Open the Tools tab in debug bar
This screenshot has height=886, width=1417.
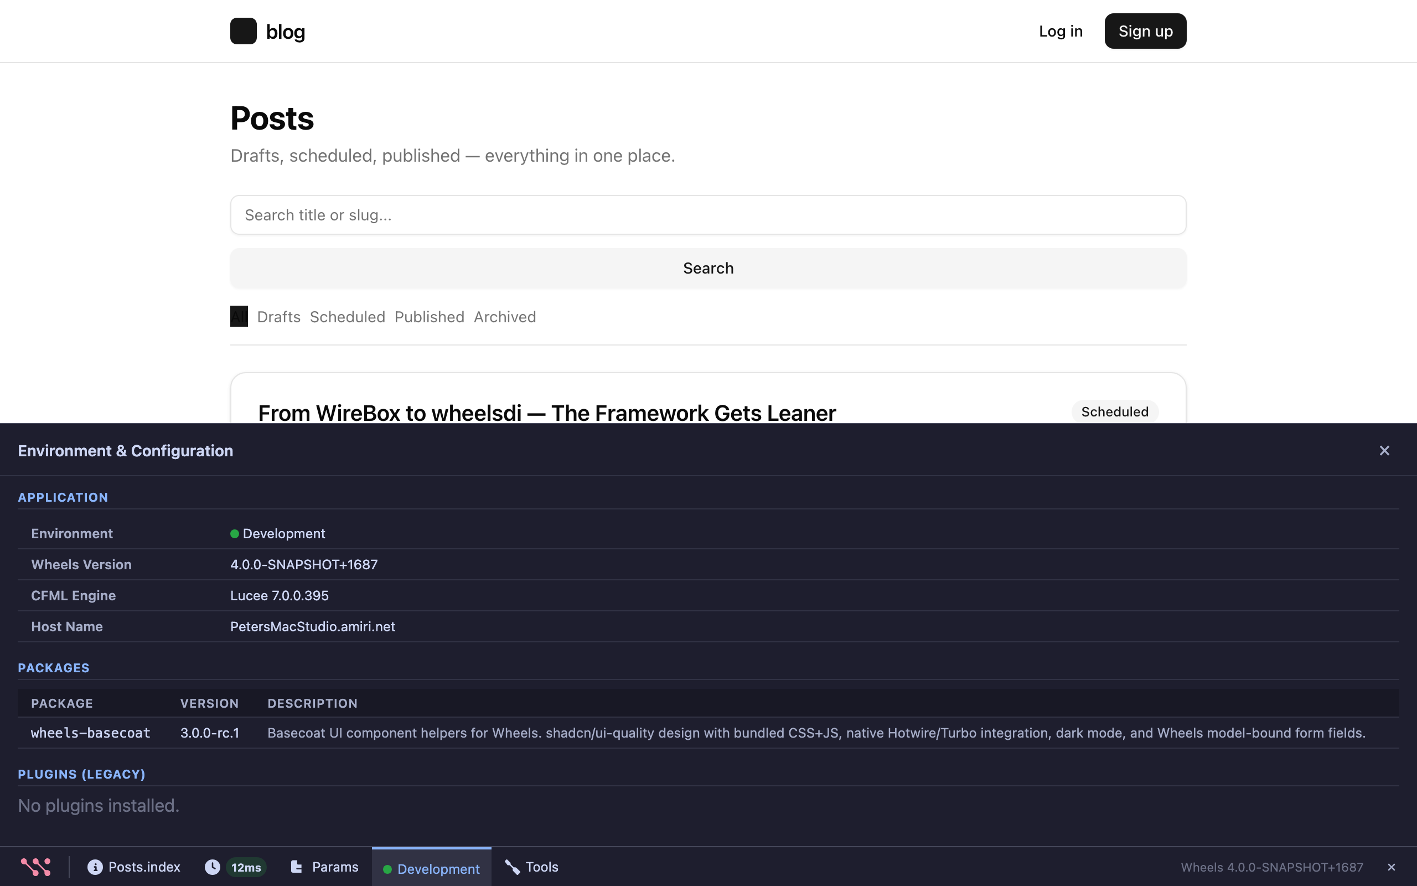point(532,867)
